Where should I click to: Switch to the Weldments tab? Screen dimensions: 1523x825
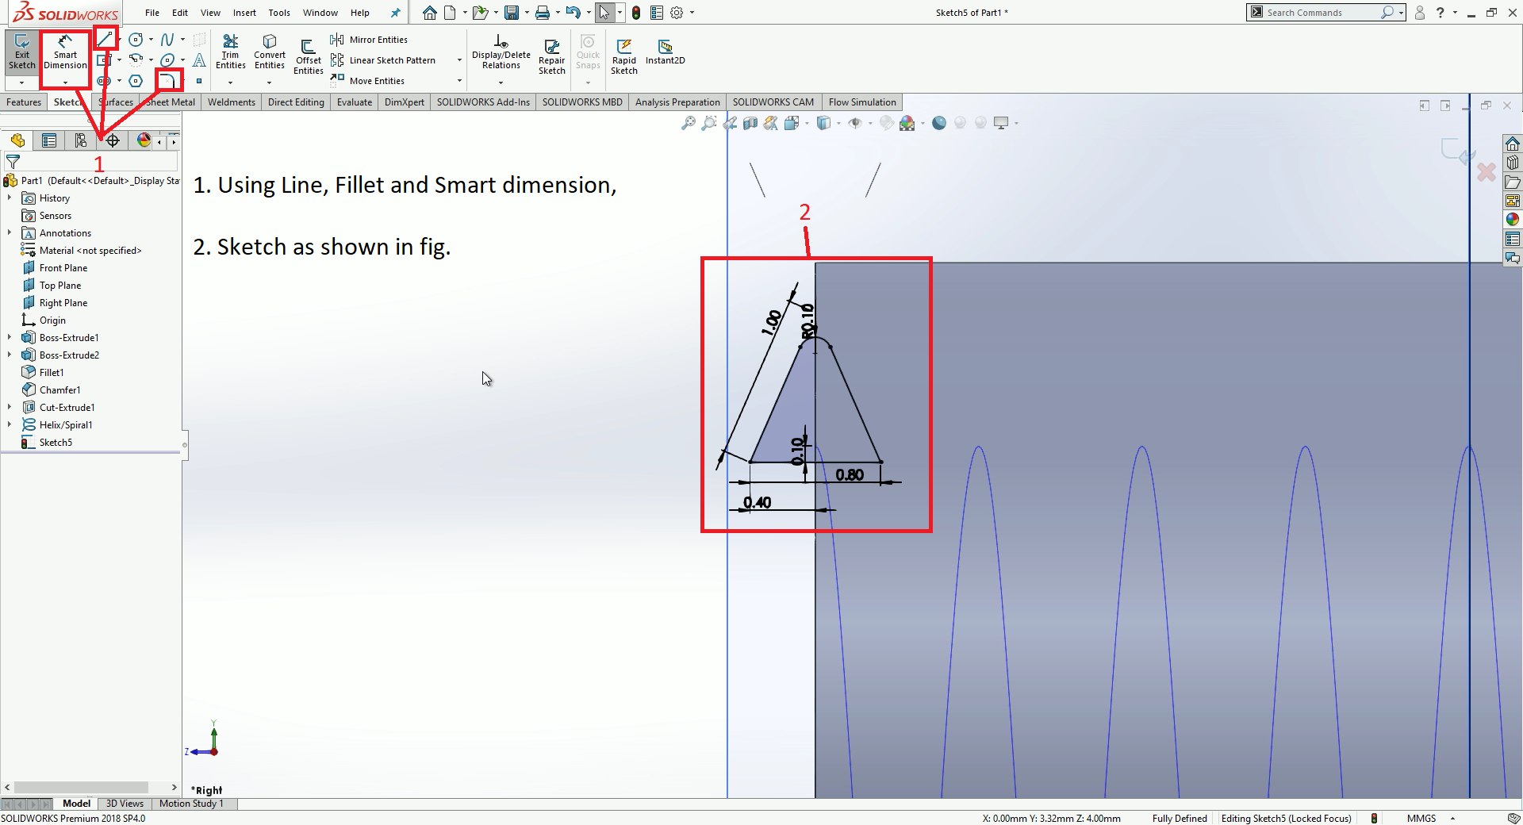pyautogui.click(x=232, y=102)
